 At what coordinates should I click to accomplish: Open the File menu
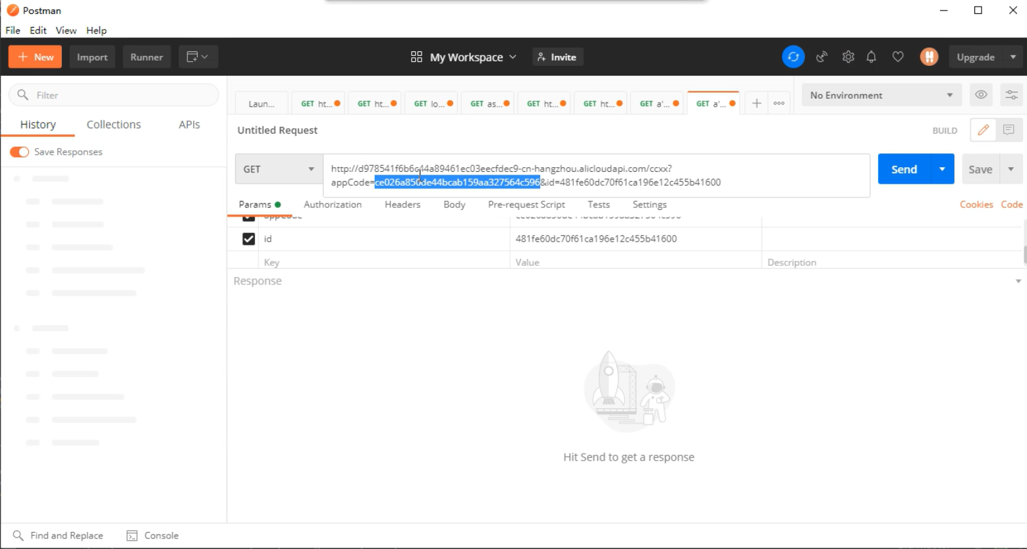(13, 30)
